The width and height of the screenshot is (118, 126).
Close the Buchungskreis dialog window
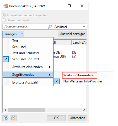(x=82, y=6)
